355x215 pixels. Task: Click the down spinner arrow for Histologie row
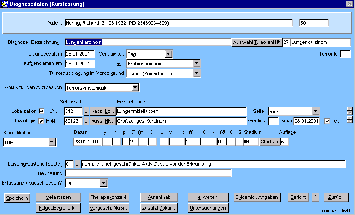point(350,122)
